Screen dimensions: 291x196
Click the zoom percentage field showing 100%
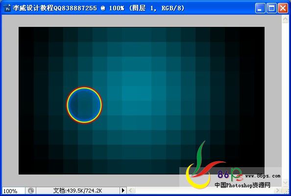pos(13,191)
